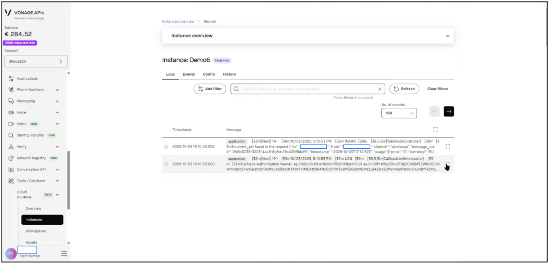Expand the Phone Numbers submenu chevron
This screenshot has height=265, width=548.
57,90
